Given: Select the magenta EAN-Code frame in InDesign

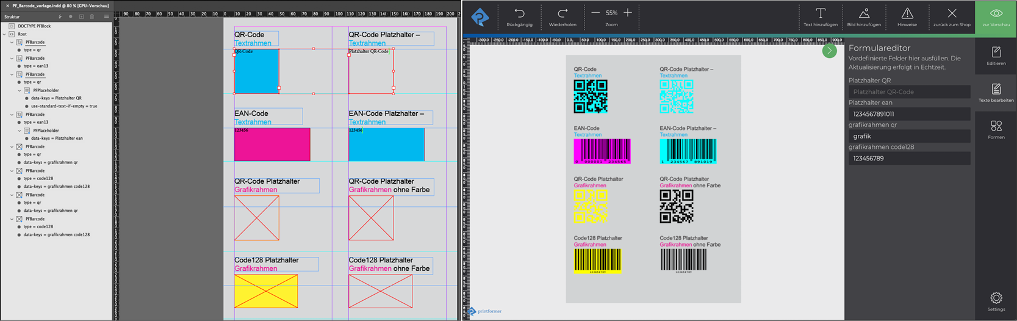Looking at the screenshot, I should click(x=272, y=145).
